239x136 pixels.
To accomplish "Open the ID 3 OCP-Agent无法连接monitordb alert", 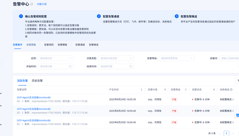I will pyautogui.click(x=34, y=97).
